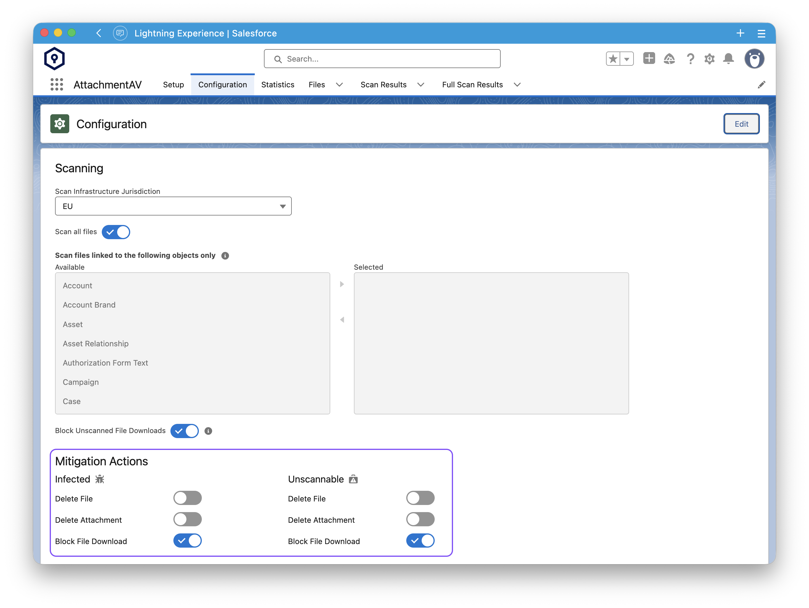The width and height of the screenshot is (809, 608).
Task: Open the favorites list dropdown arrow
Action: tap(626, 59)
